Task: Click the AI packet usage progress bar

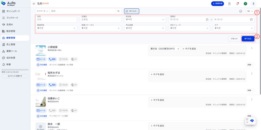Action: [15, 70]
